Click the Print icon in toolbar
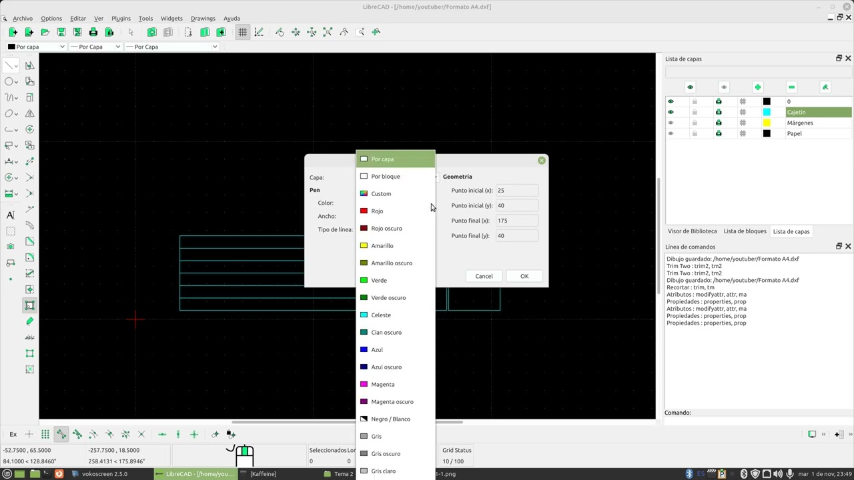Viewport: 854px width, 480px height. pyautogui.click(x=93, y=32)
